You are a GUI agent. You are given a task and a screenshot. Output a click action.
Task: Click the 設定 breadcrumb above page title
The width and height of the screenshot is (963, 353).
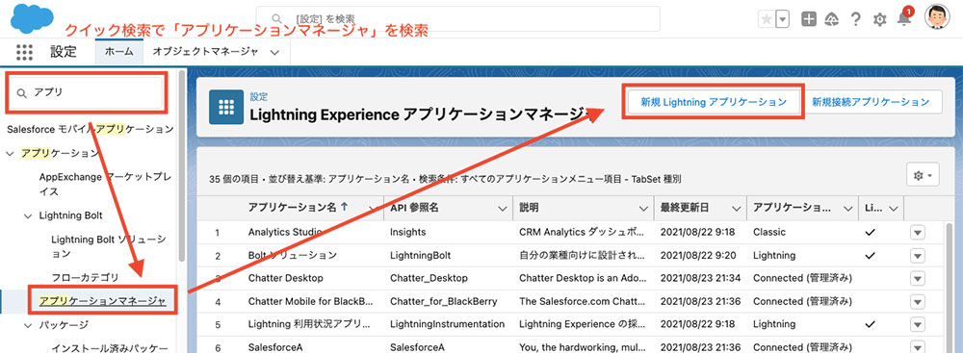click(x=258, y=97)
